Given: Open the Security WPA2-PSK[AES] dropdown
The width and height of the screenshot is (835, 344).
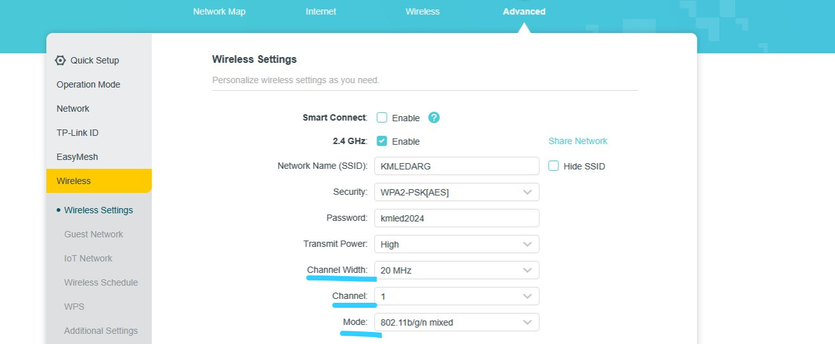Looking at the screenshot, I should 457,192.
